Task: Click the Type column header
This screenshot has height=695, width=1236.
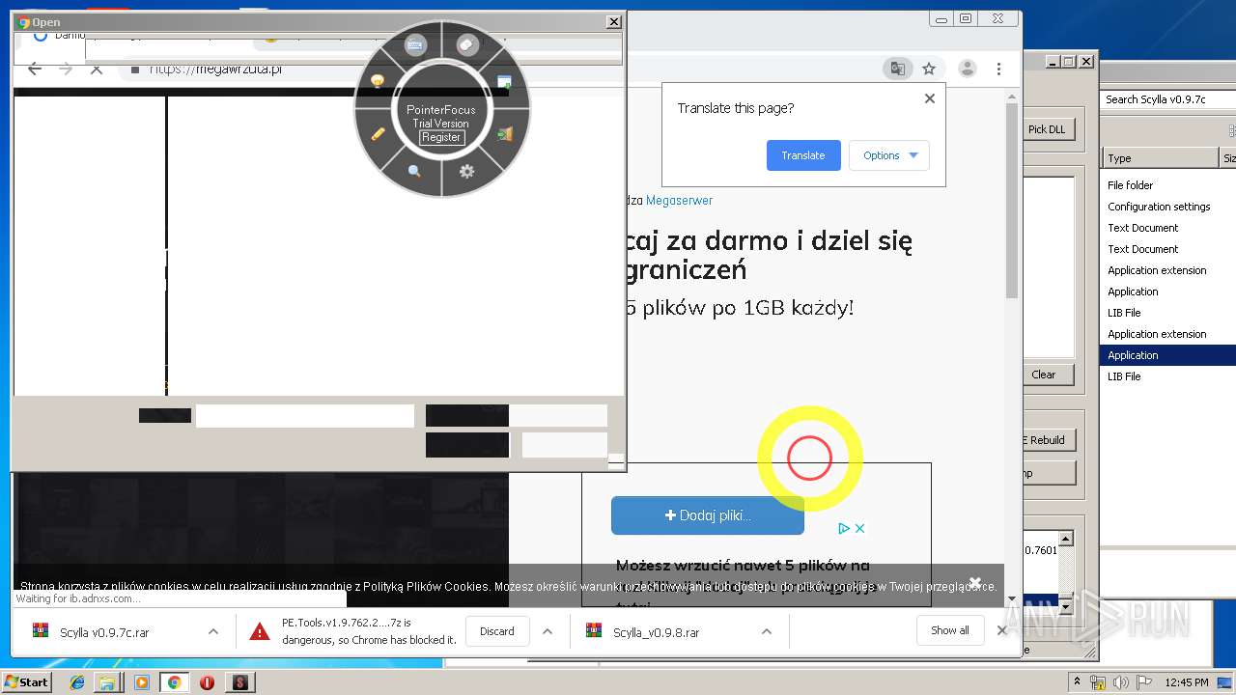Action: tap(1161, 158)
